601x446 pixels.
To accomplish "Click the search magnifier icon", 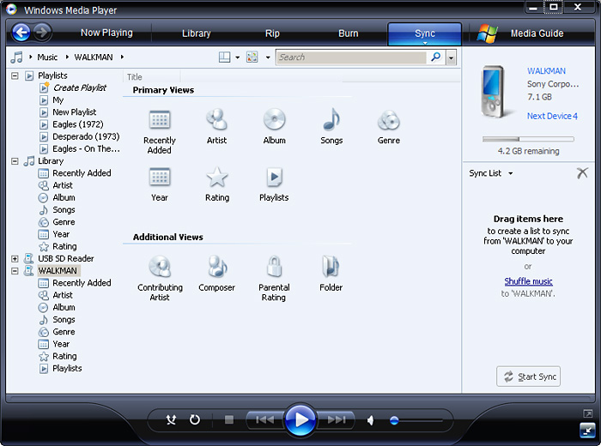I will coord(436,57).
